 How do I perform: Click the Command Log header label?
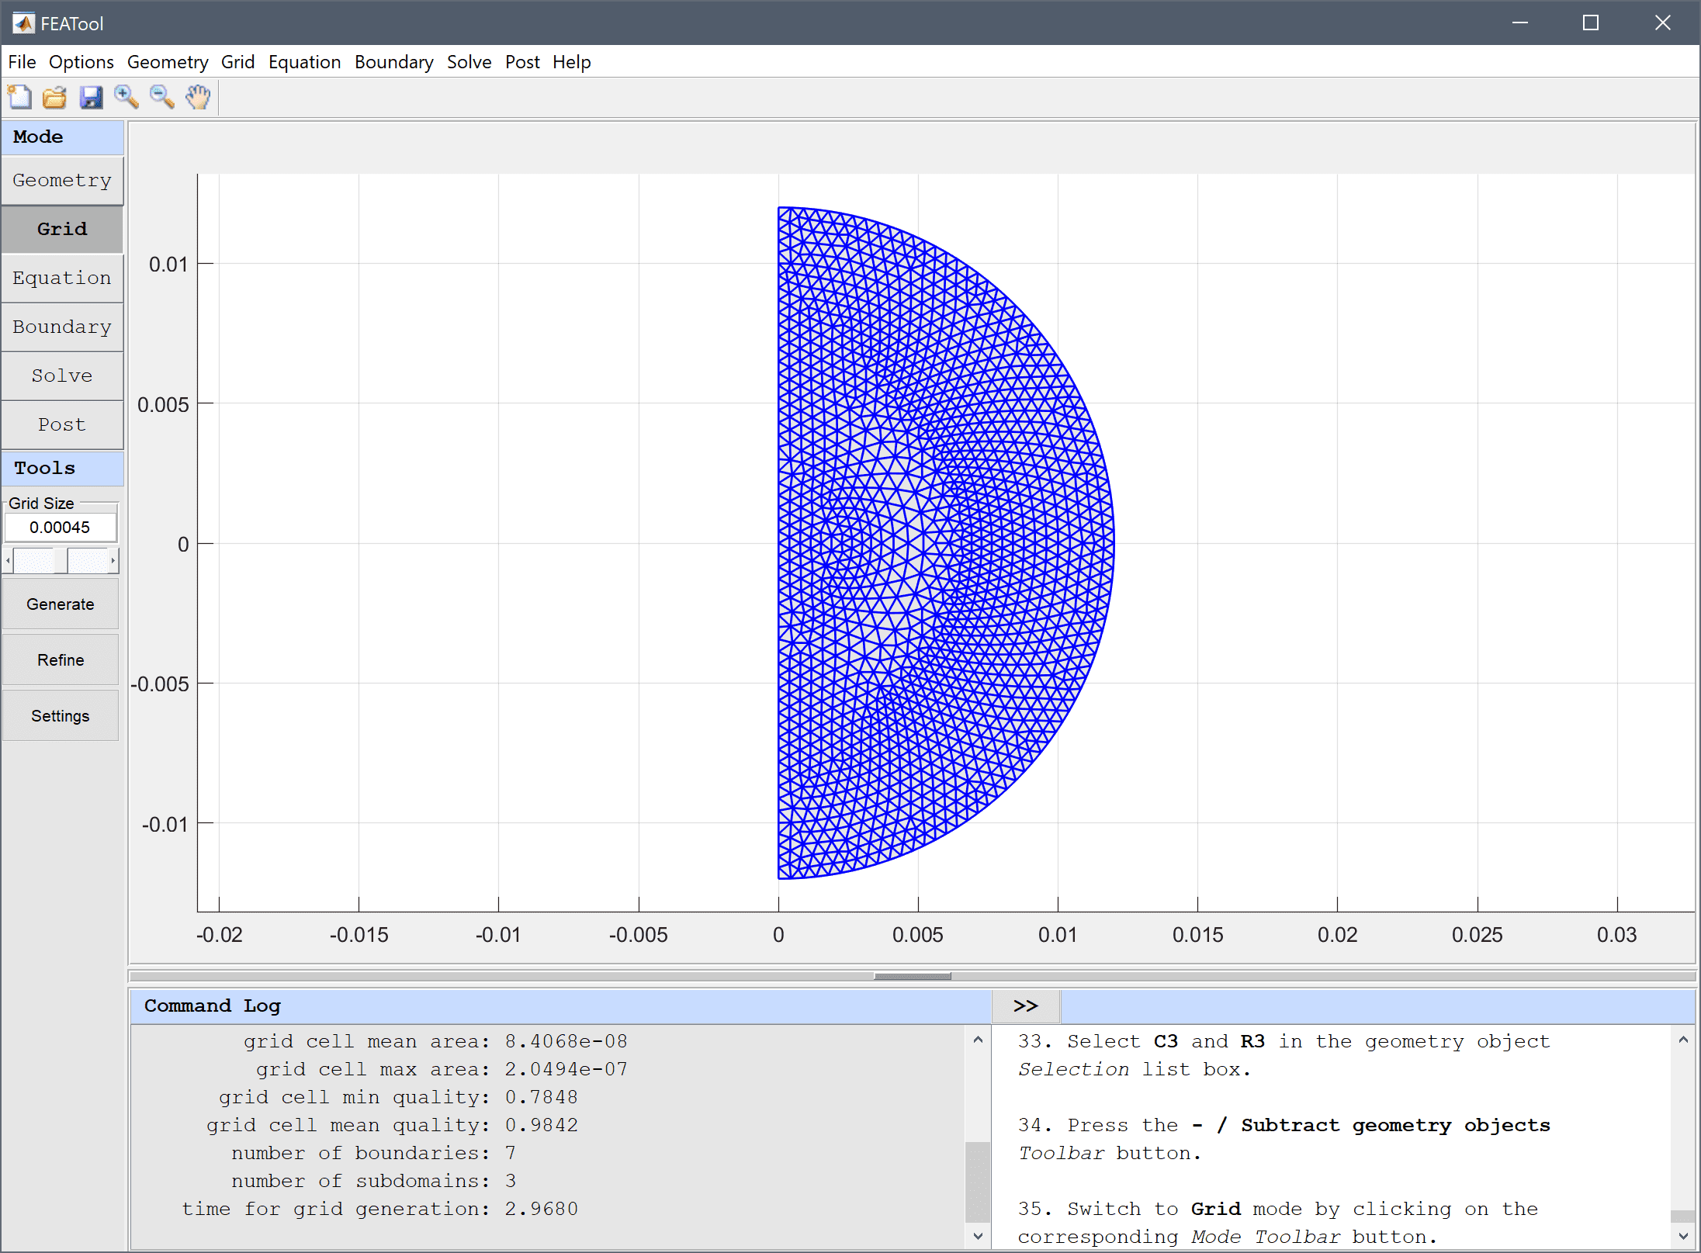tap(213, 1006)
